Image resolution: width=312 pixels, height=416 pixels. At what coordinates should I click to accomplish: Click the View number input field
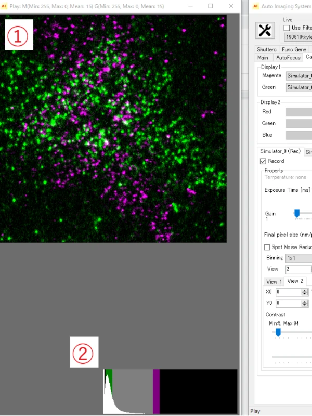click(x=298, y=269)
